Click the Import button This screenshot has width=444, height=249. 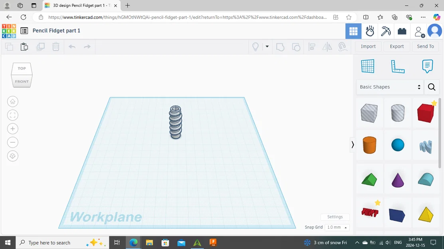click(x=368, y=46)
